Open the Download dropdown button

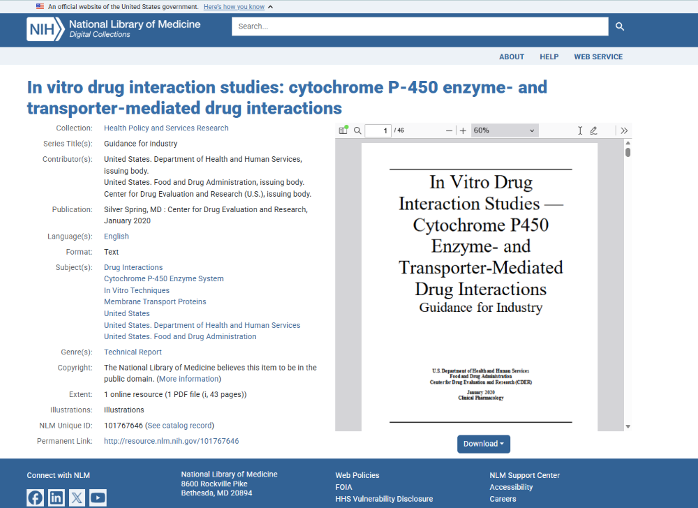pyautogui.click(x=484, y=444)
